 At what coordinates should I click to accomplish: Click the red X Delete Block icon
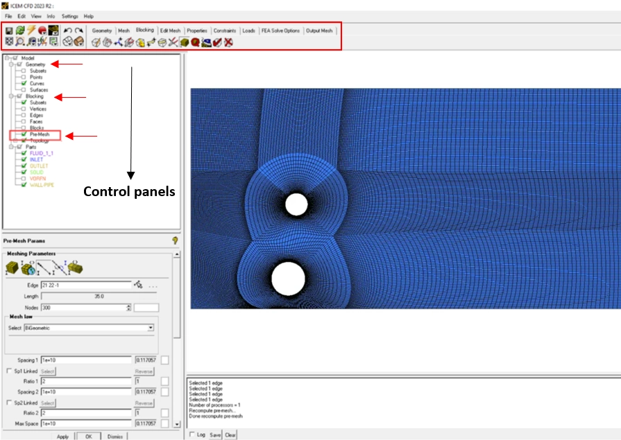click(x=228, y=42)
